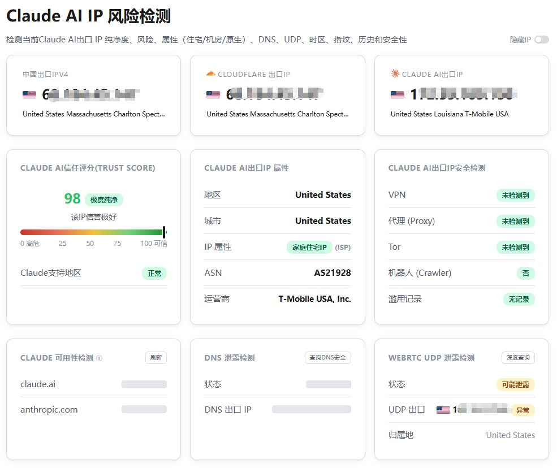Click Claude AI IP 风险检测 page title
Image resolution: width=557 pixels, height=468 pixels.
[x=89, y=16]
